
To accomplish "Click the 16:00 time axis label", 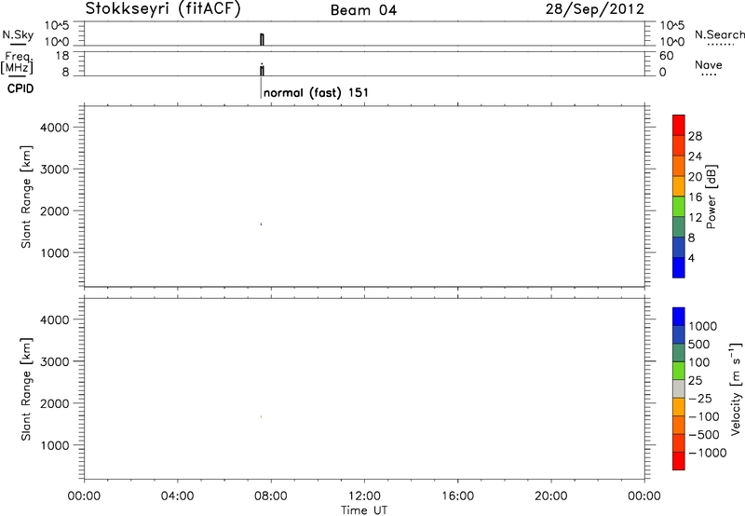I will click(x=457, y=496).
